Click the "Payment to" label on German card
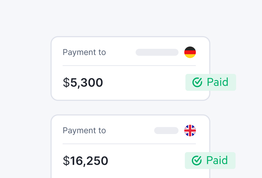 84,52
